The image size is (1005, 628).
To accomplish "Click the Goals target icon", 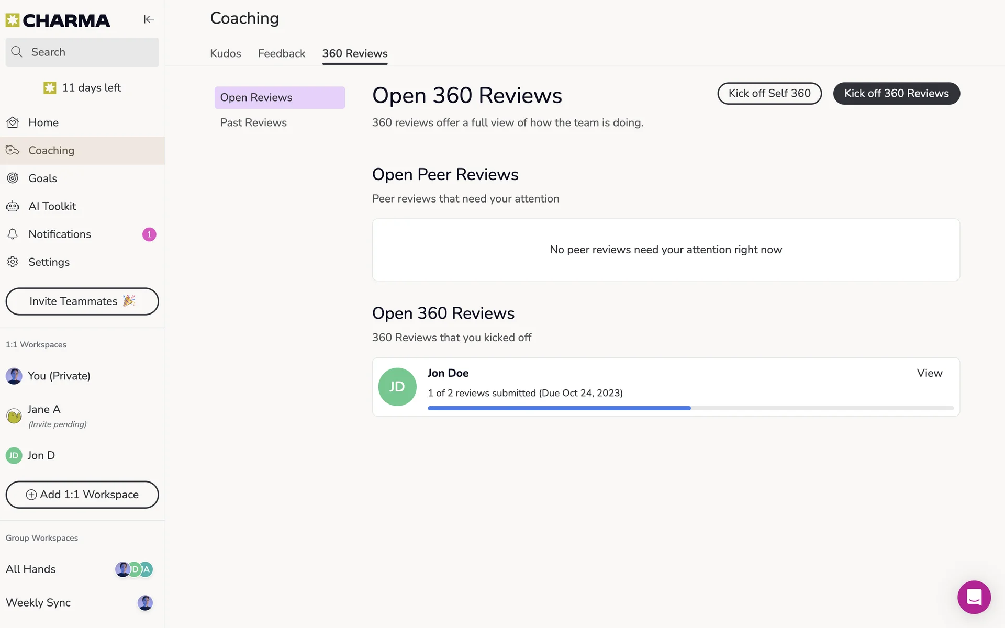I will click(13, 178).
